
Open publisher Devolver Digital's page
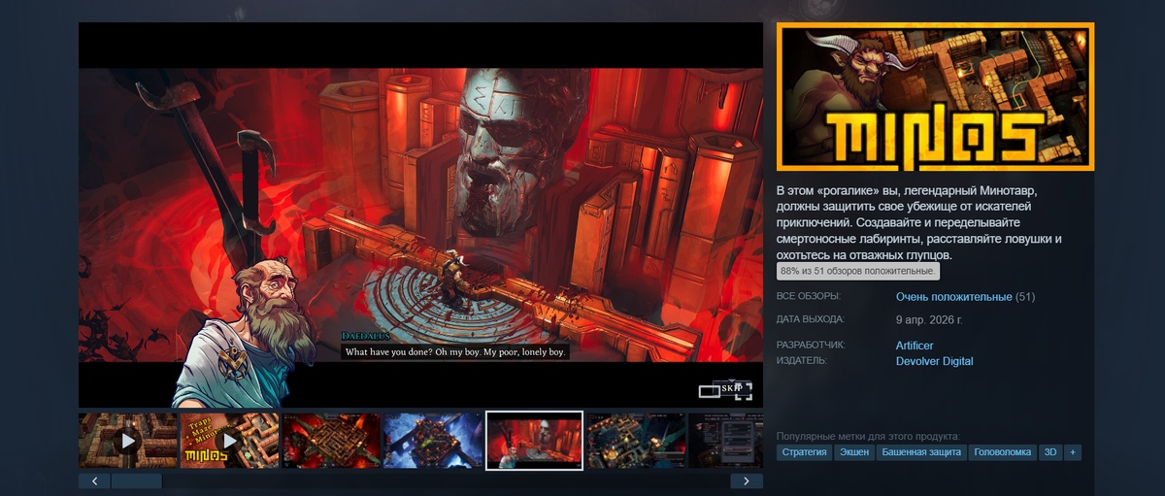[x=934, y=361]
